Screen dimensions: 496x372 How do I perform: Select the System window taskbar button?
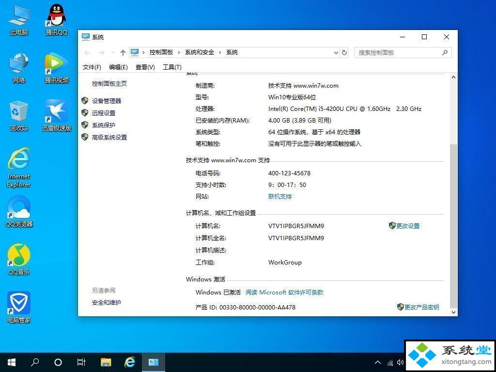coord(154,362)
